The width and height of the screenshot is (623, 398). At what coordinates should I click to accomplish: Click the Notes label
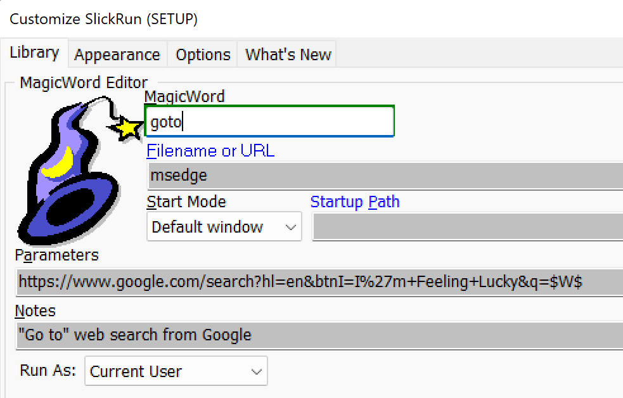tap(35, 311)
